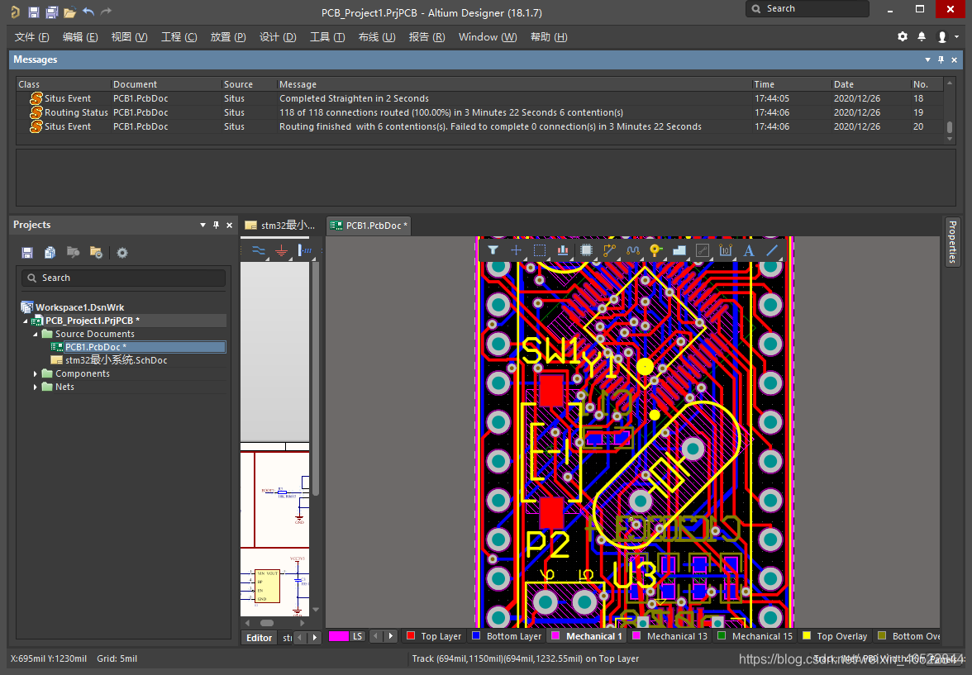Click the GND power port icon in schematic toolbar

click(x=281, y=250)
